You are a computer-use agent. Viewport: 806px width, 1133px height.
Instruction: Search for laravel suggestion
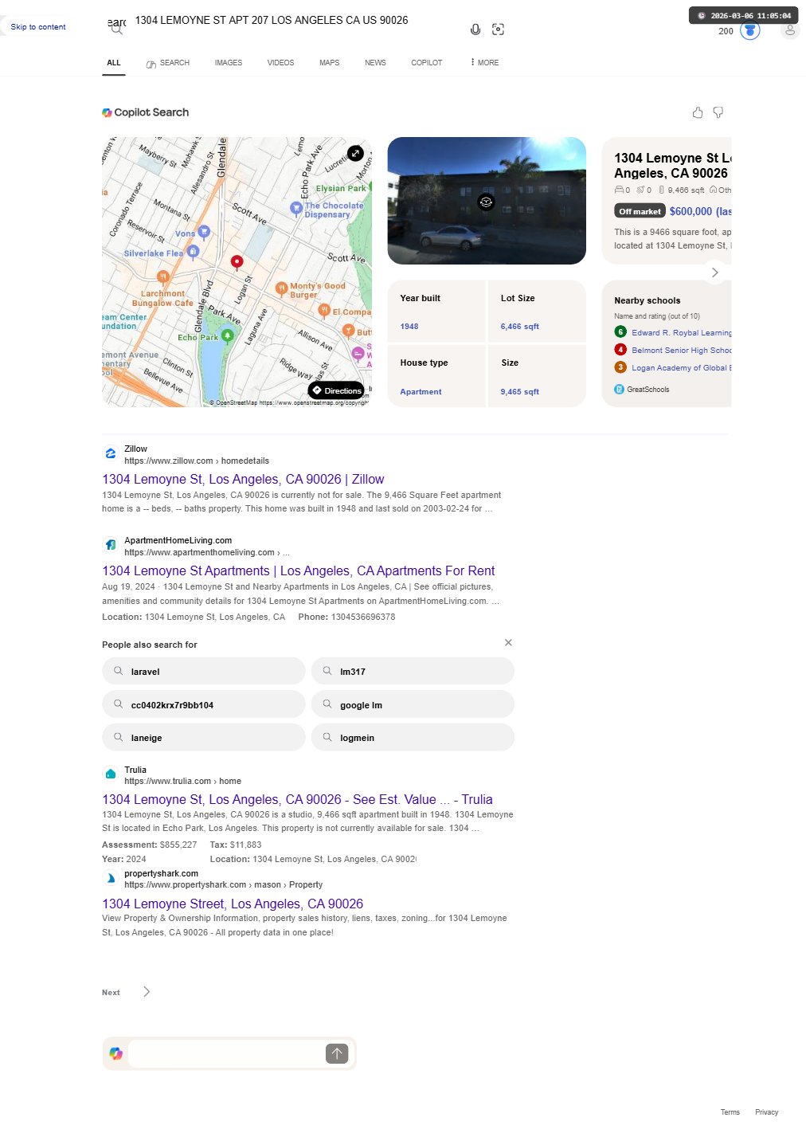(x=204, y=671)
